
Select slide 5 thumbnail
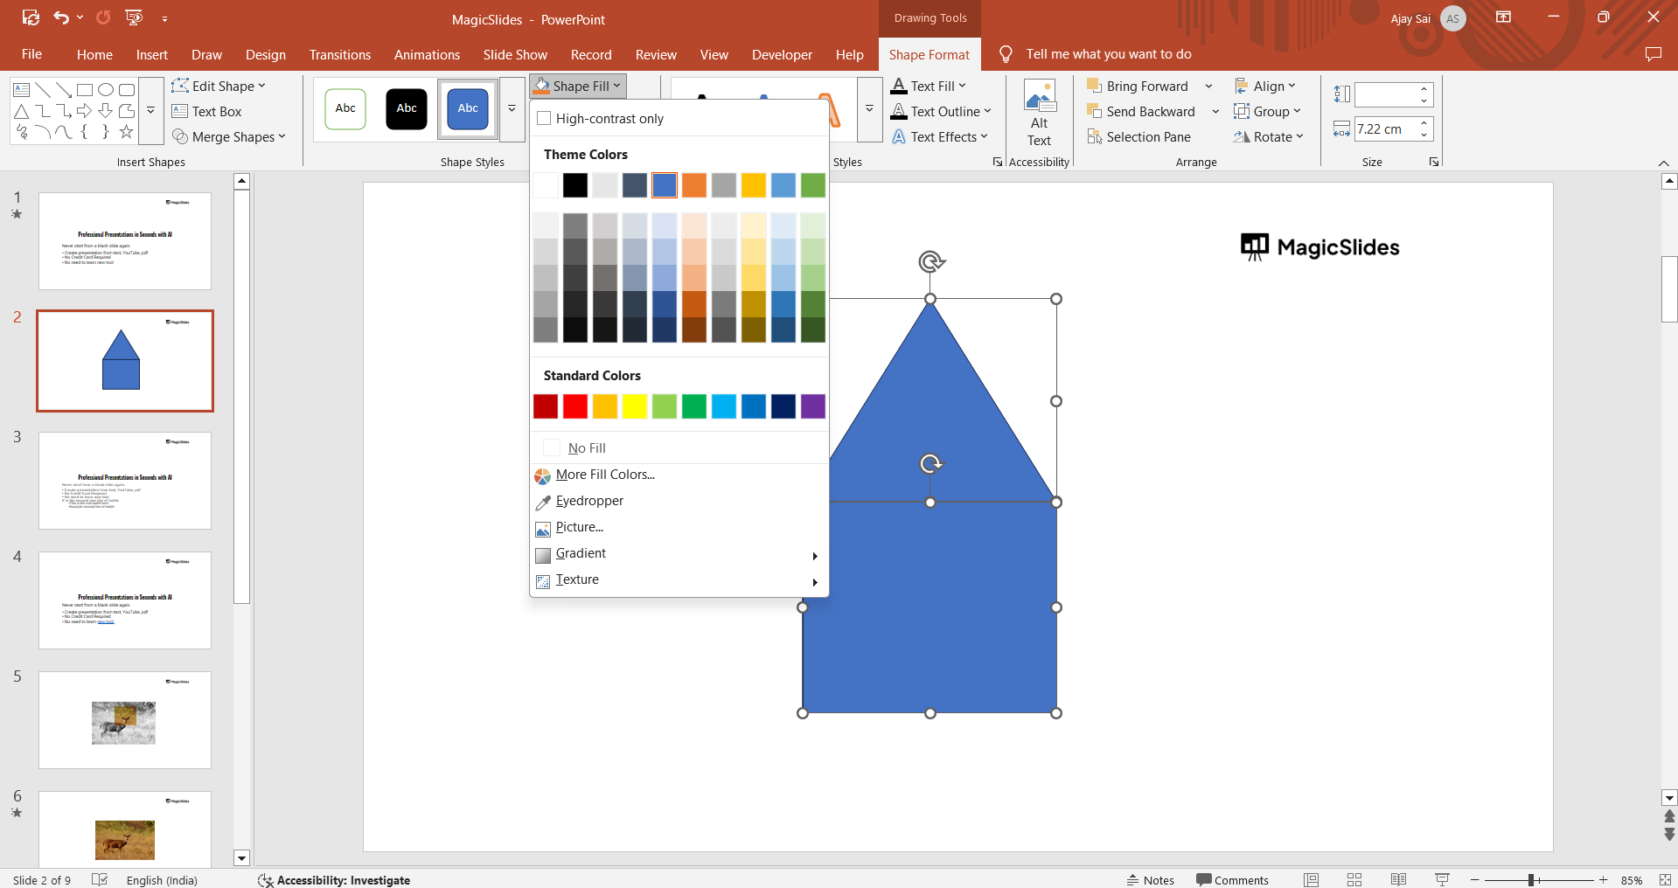(125, 719)
